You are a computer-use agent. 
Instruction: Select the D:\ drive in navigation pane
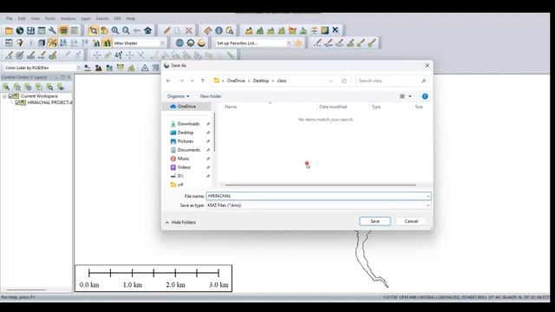click(x=180, y=176)
